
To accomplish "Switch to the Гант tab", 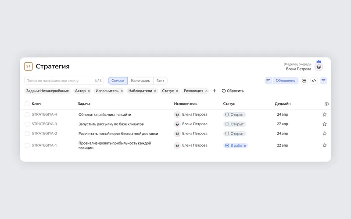I will pos(160,81).
